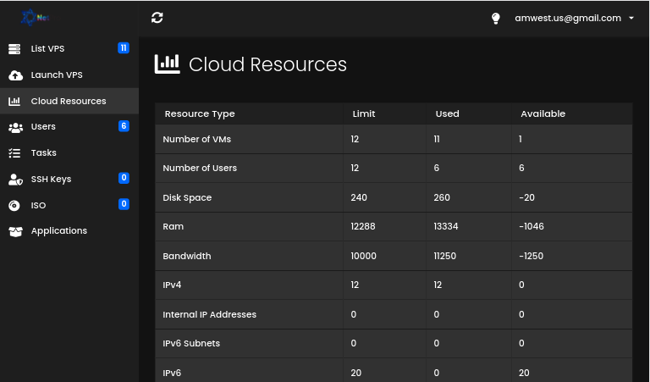This screenshot has height=382, width=650.
Task: Click the List VPS server icon
Action: [14, 49]
